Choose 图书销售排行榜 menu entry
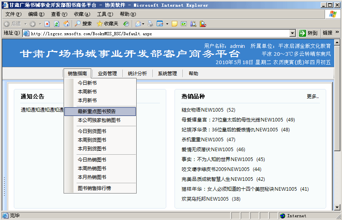 tap(94, 188)
